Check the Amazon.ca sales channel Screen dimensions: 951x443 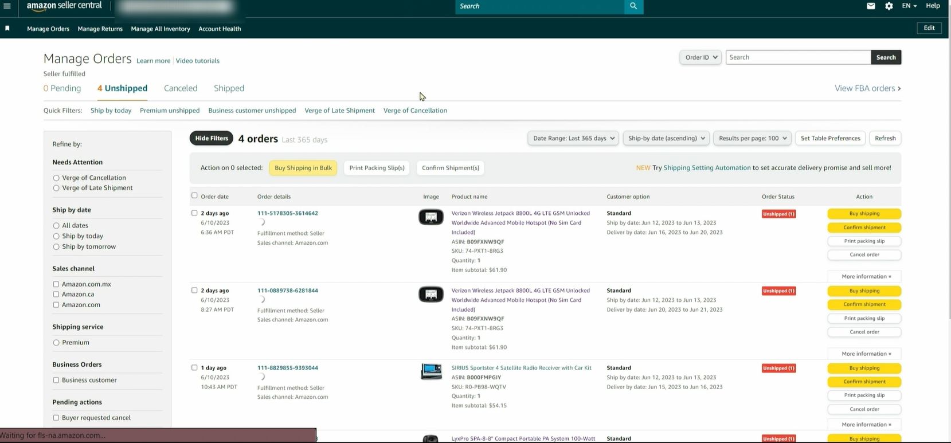[56, 295]
